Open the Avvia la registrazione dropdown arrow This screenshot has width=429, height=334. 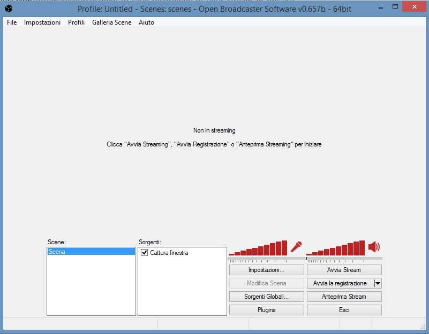(378, 284)
